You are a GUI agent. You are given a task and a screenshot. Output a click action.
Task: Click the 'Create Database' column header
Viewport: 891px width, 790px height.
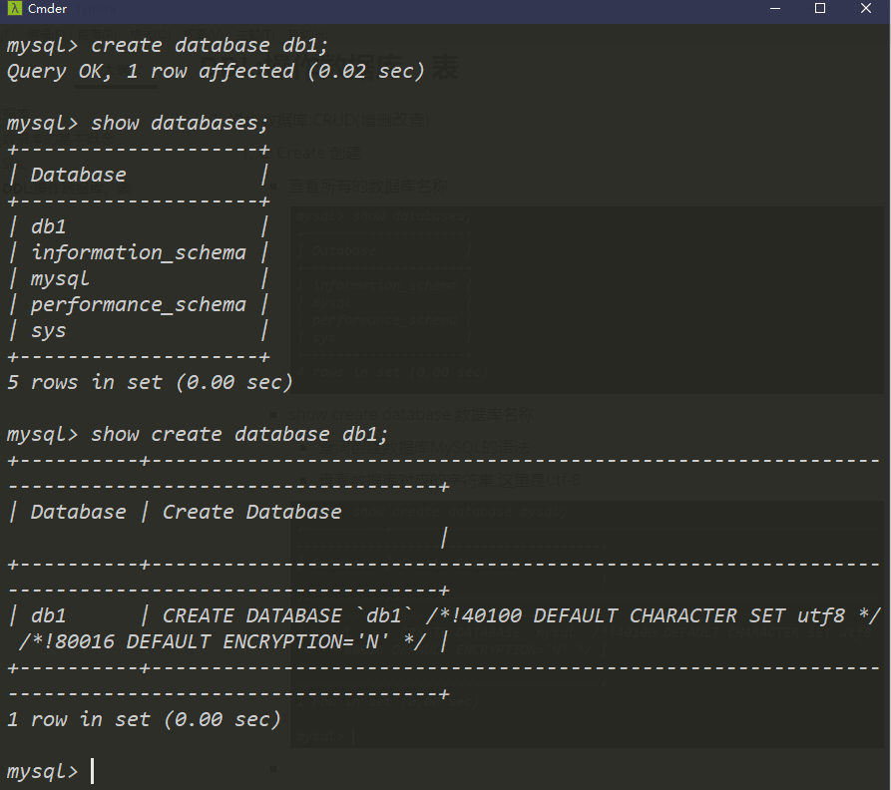[251, 513]
